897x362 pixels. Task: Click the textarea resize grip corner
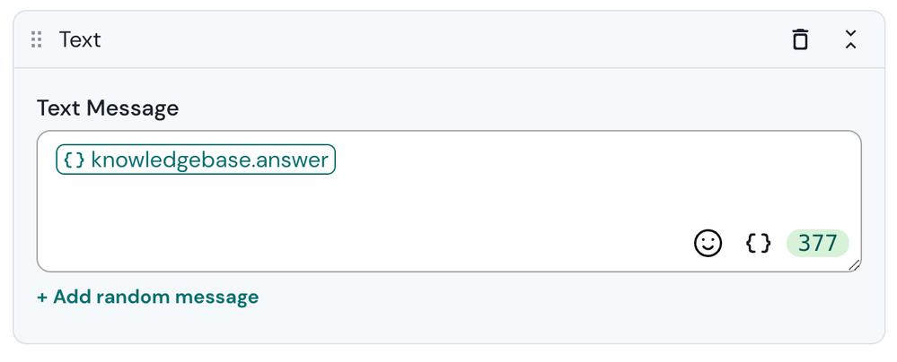tap(854, 264)
